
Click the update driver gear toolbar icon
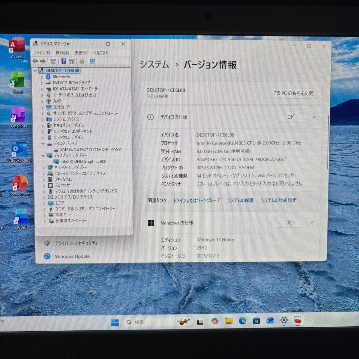click(x=82, y=61)
